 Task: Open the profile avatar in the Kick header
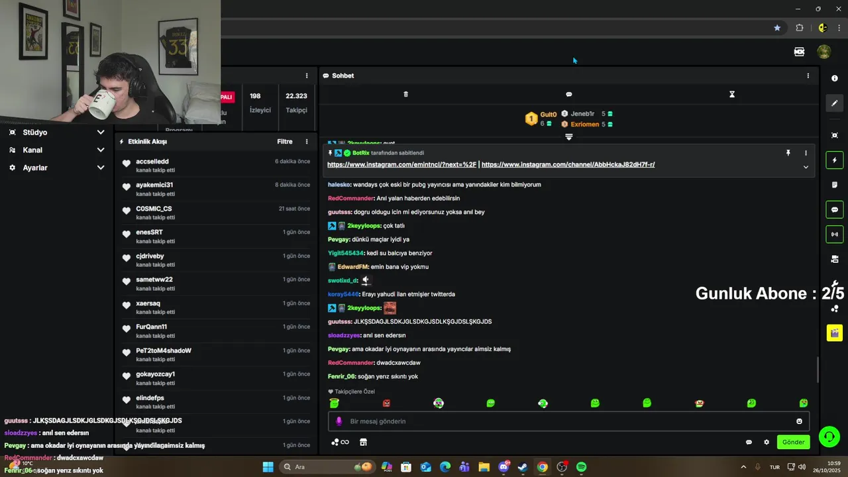click(823, 52)
